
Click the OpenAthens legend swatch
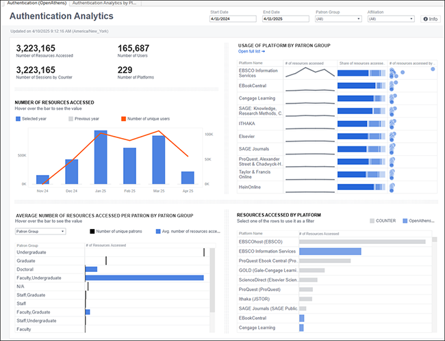[x=405, y=221]
